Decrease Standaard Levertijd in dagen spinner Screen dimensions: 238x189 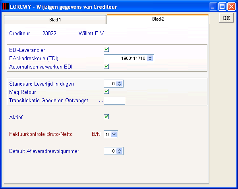click(x=120, y=85)
